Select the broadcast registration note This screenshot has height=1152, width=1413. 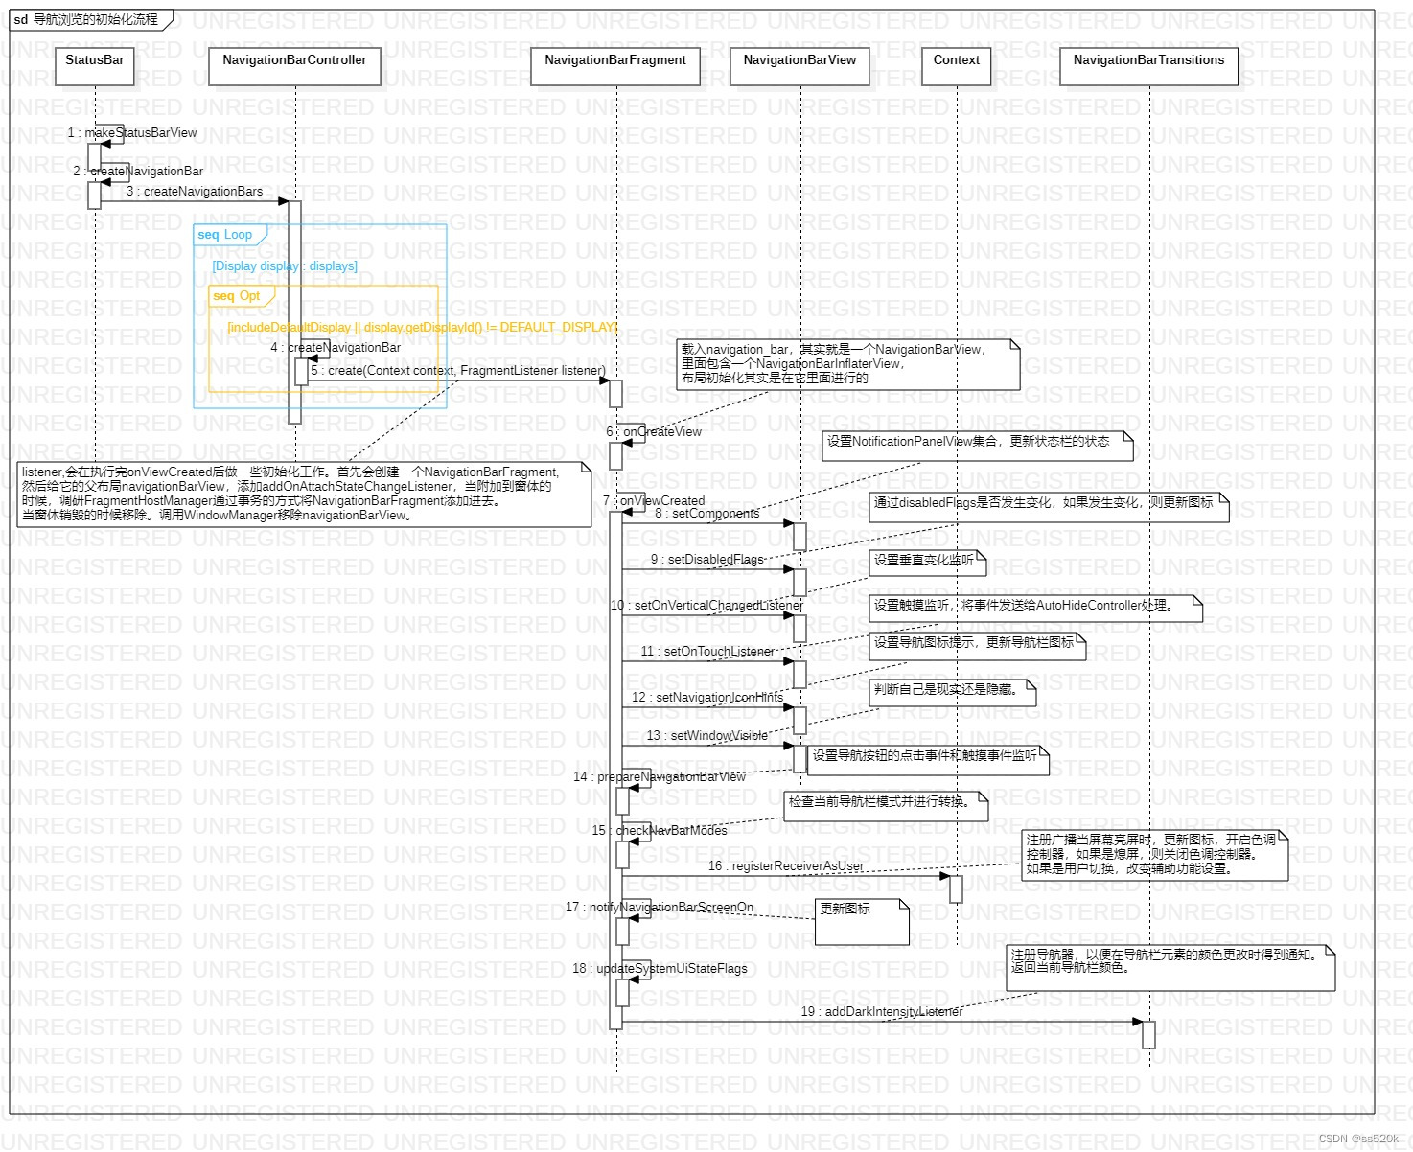point(1155,856)
